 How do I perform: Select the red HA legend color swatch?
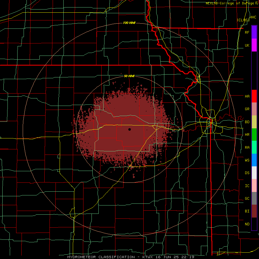pos(254,96)
